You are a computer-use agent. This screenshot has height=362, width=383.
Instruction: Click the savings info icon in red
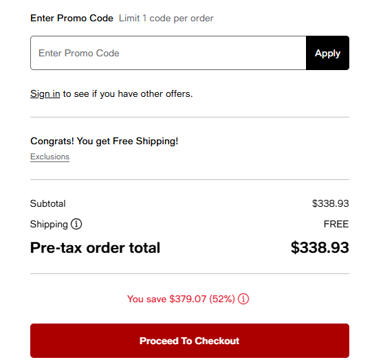[243, 299]
